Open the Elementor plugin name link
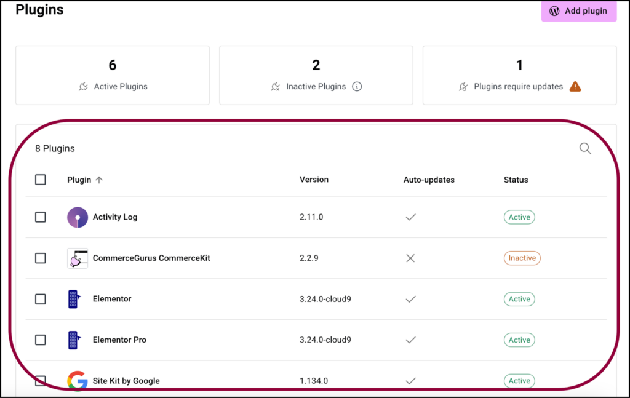Viewport: 630px width, 398px height. click(x=112, y=299)
